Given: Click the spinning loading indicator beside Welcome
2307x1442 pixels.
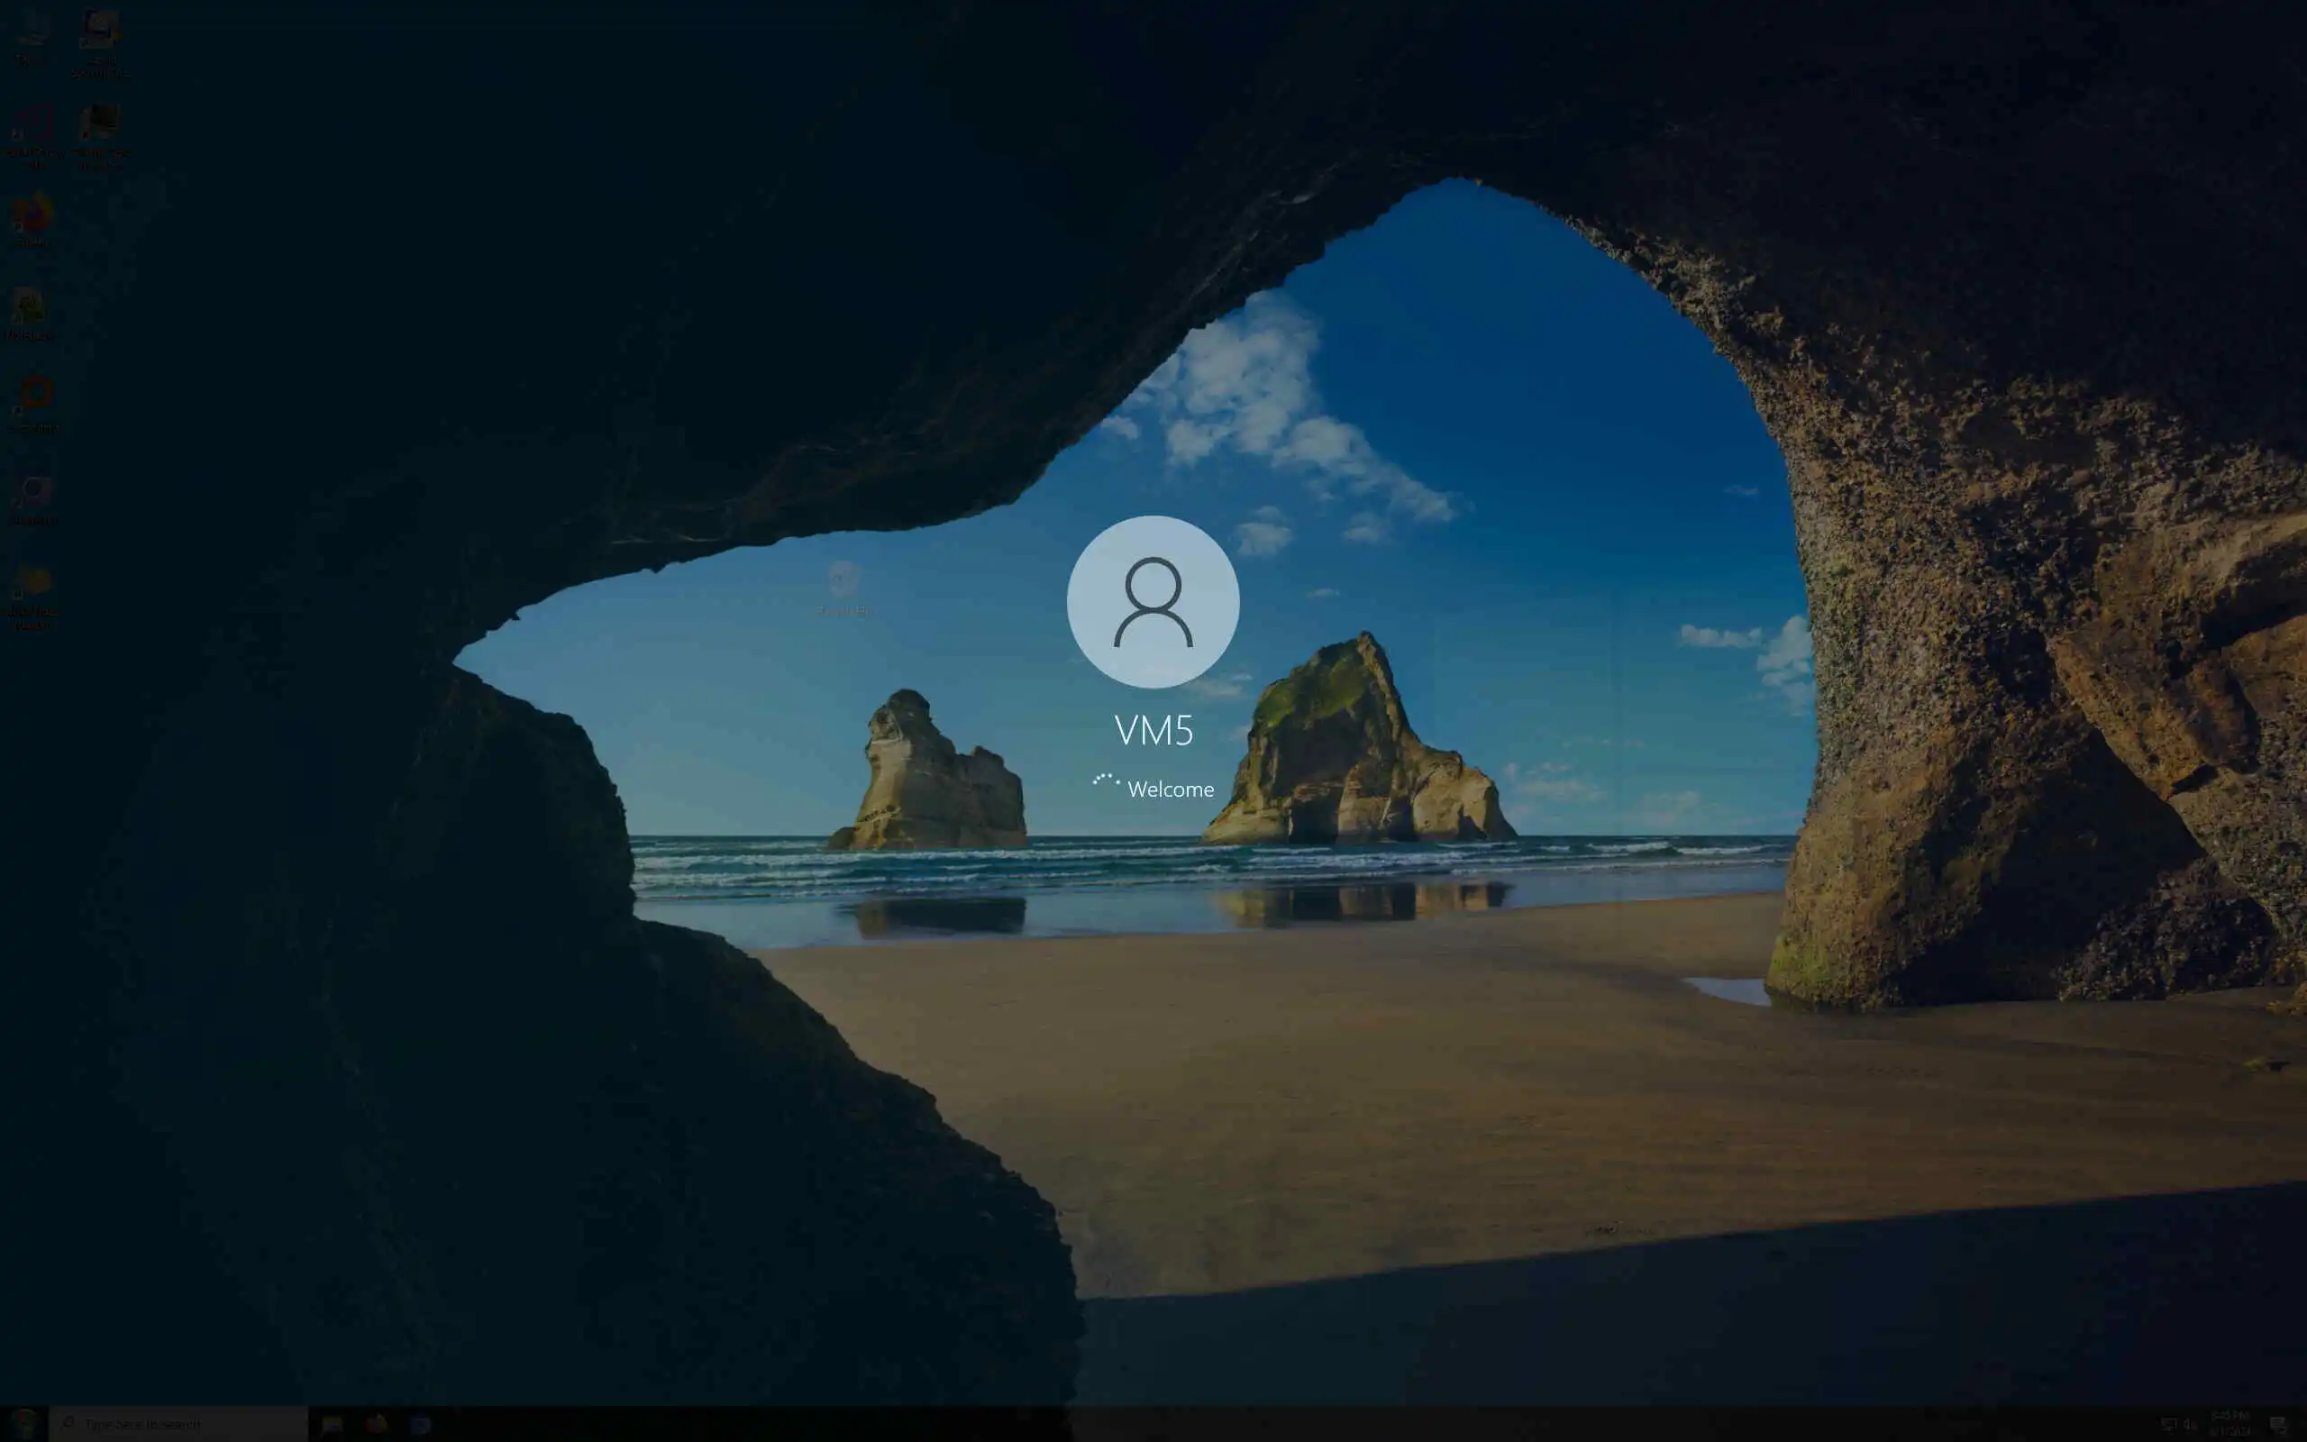Looking at the screenshot, I should pyautogui.click(x=1106, y=782).
